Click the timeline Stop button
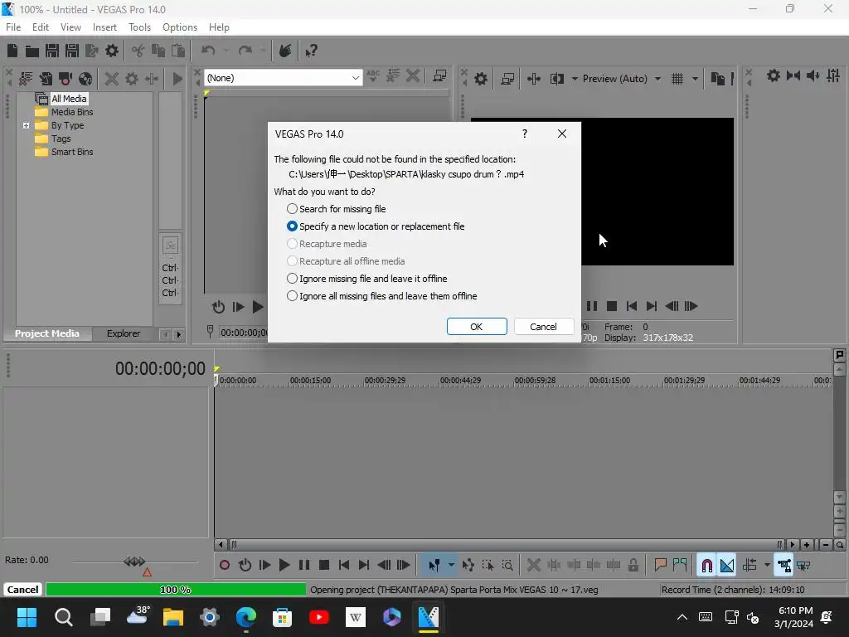This screenshot has width=849, height=637. (324, 566)
